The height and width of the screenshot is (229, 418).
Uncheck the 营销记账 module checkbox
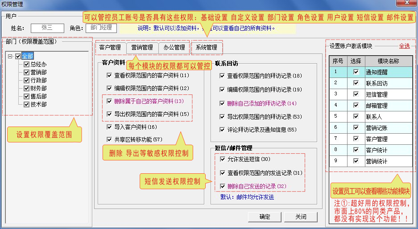356,127
